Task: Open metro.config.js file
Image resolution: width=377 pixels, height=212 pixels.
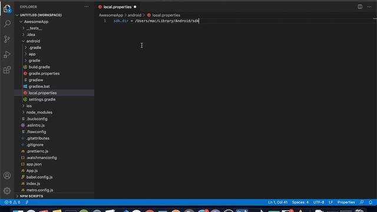Action: pyautogui.click(x=39, y=190)
